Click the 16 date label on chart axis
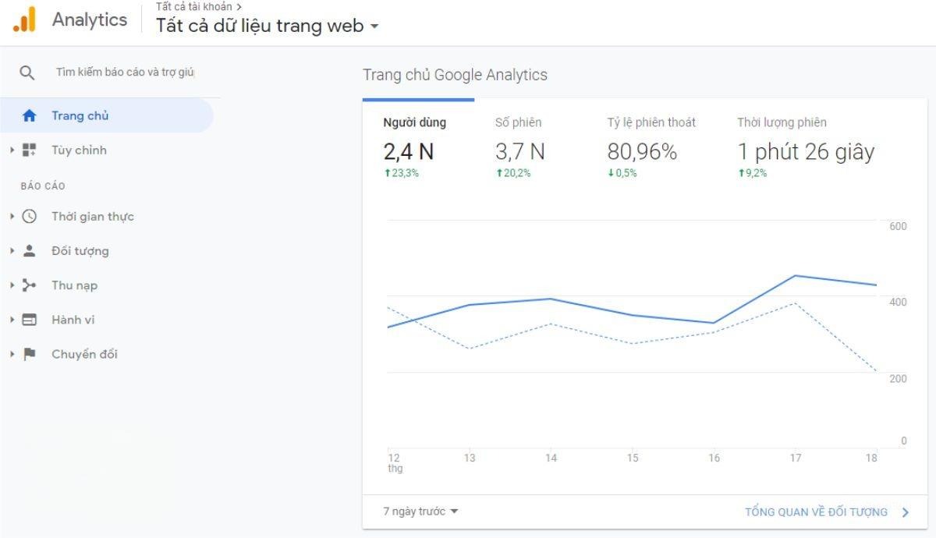Viewport: 936px width, 538px height. (714, 458)
